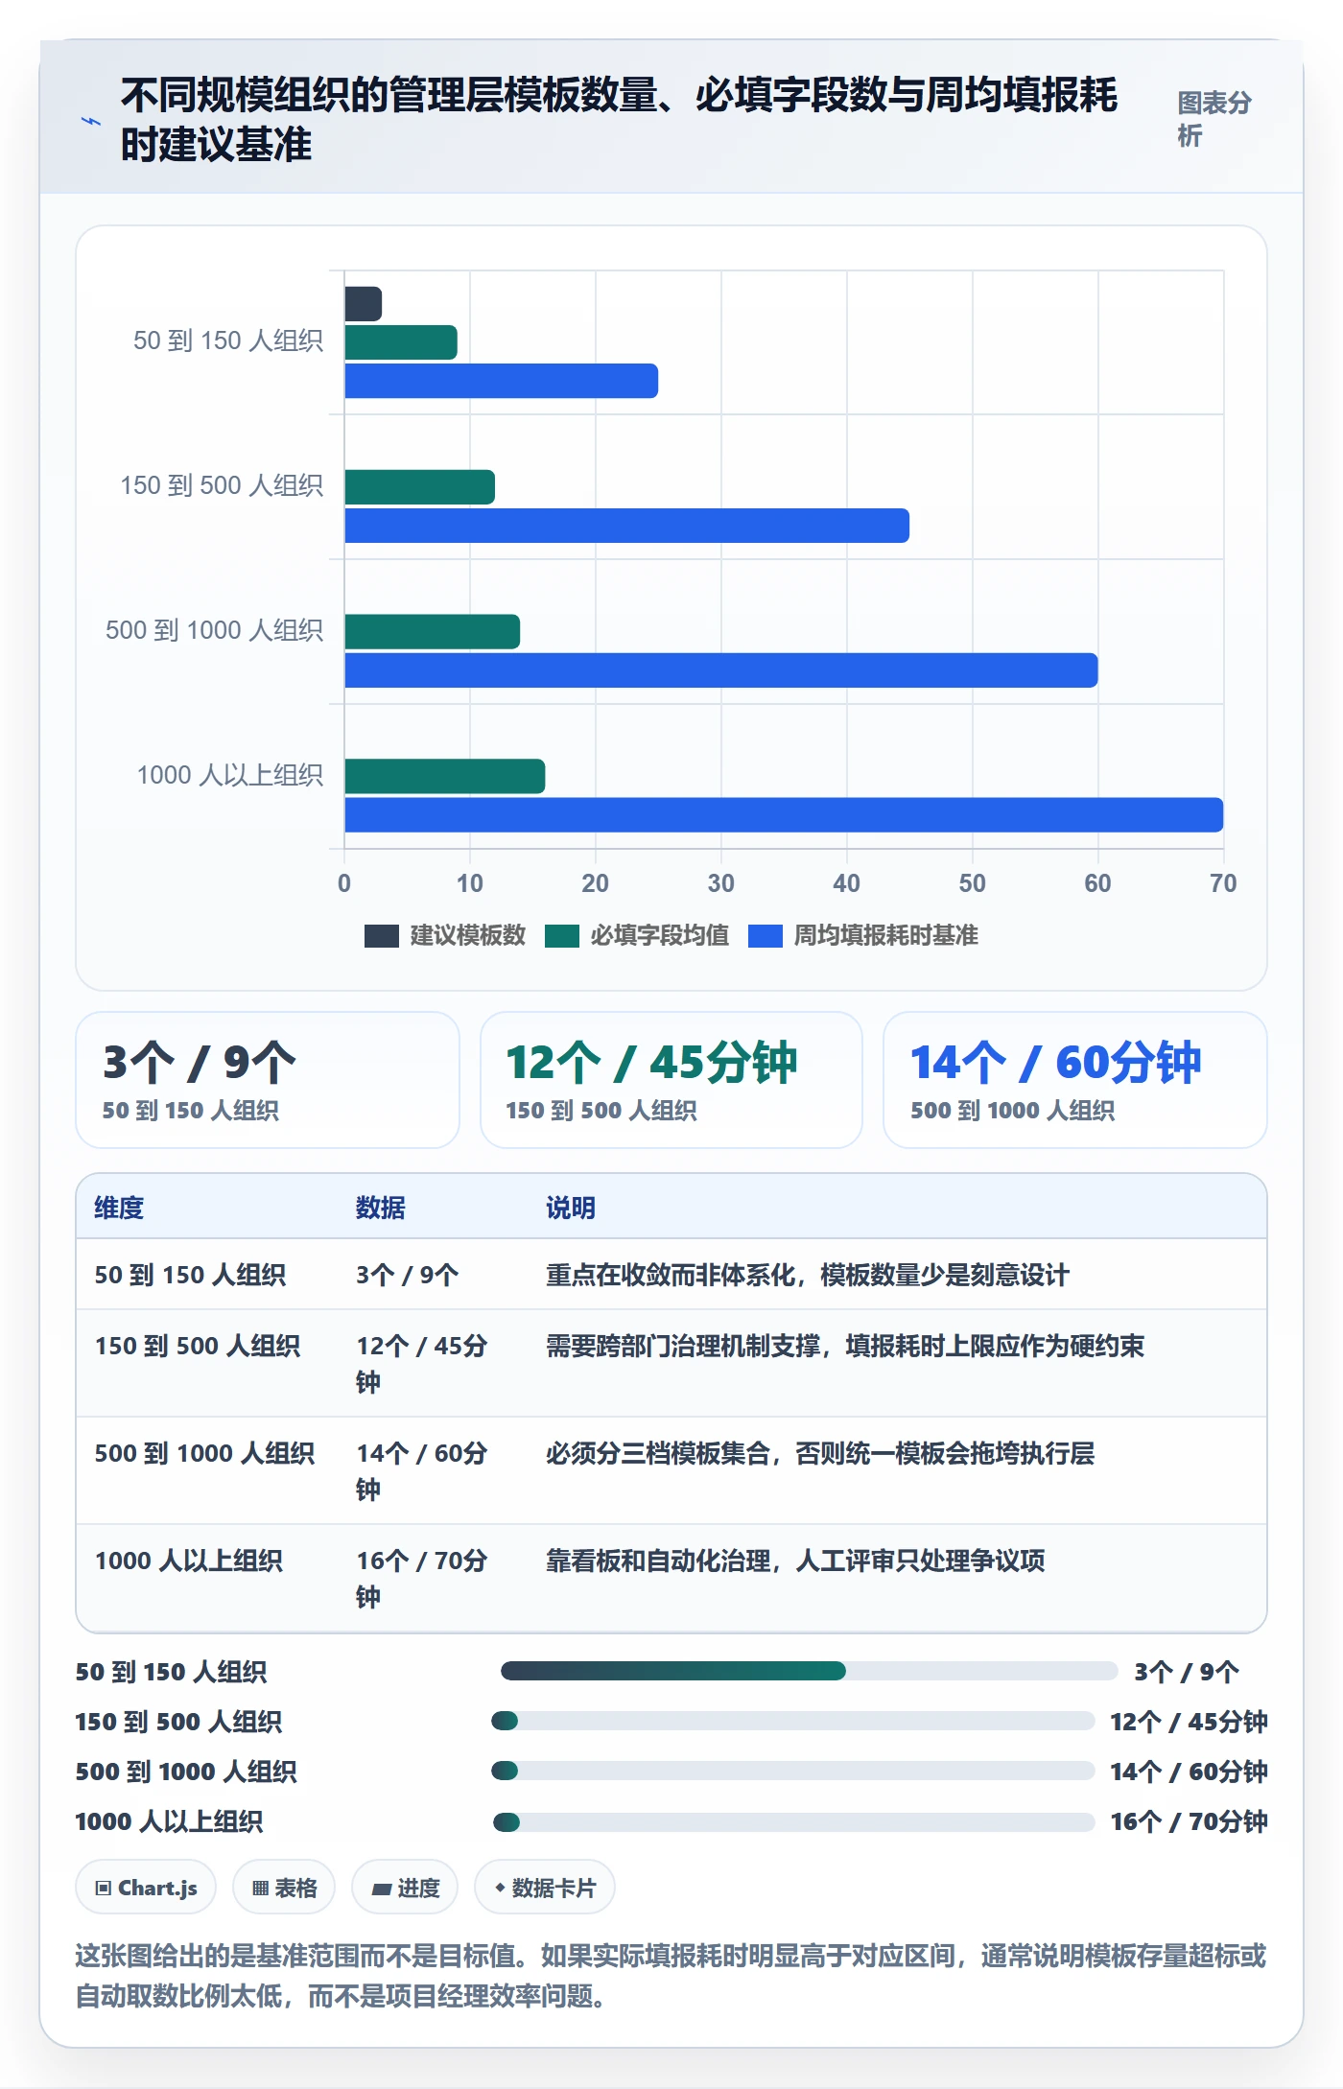Select the 表格 chip

coord(284,1888)
